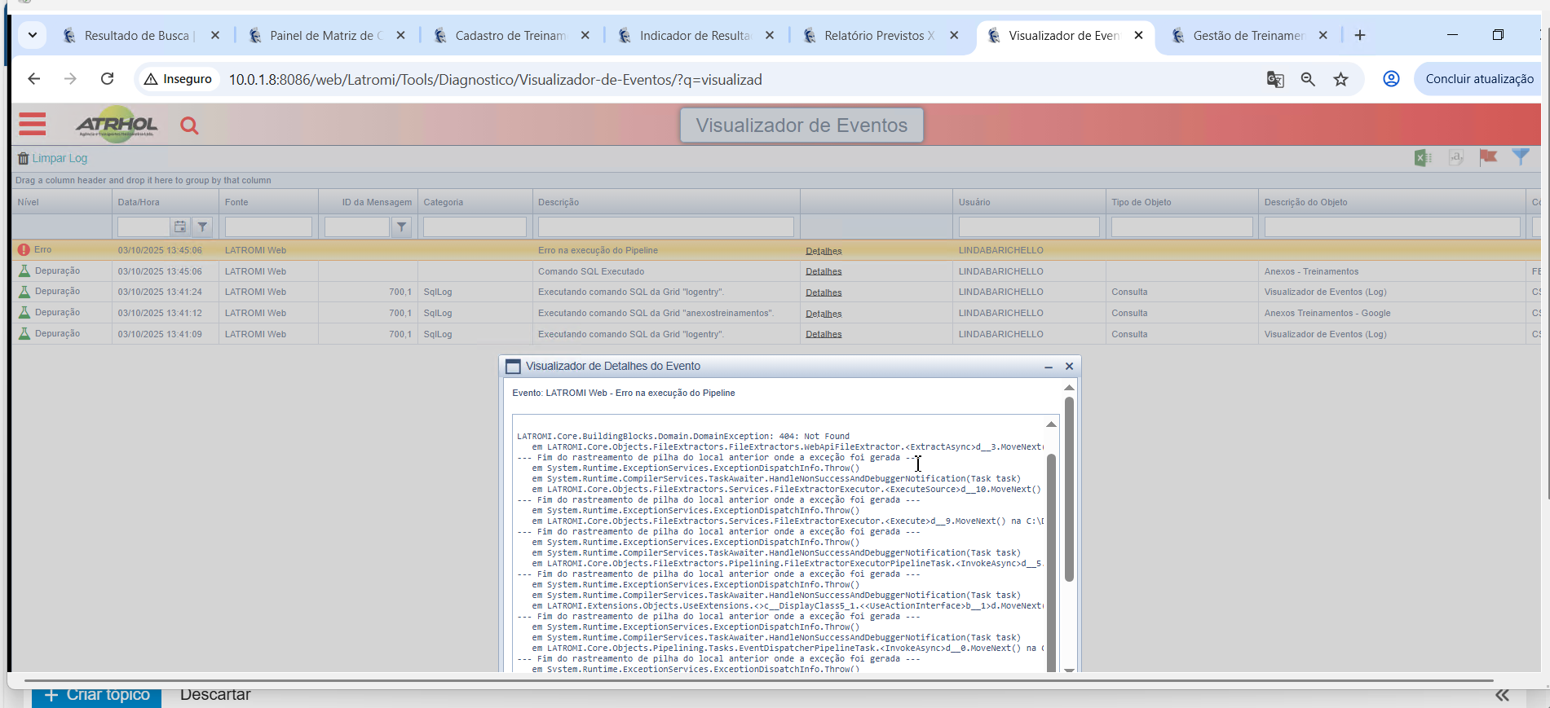The width and height of the screenshot is (1550, 708).
Task: Expand the browser tab search dropdown
Action: click(33, 35)
